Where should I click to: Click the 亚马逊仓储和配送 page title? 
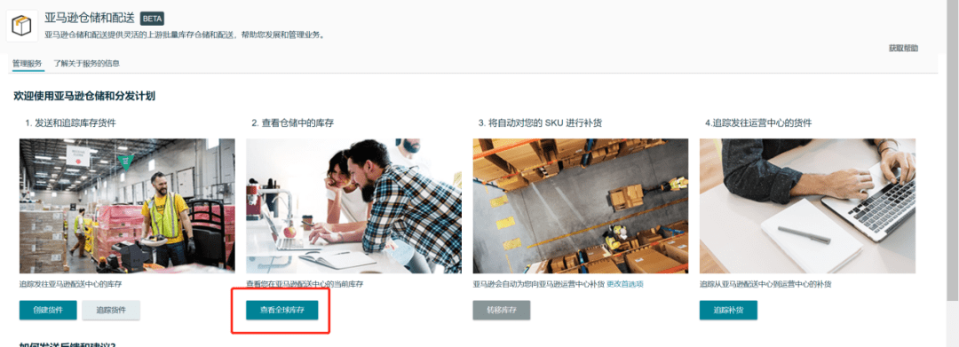90,18
